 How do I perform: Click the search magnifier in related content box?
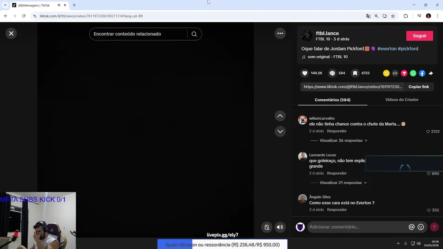194,34
